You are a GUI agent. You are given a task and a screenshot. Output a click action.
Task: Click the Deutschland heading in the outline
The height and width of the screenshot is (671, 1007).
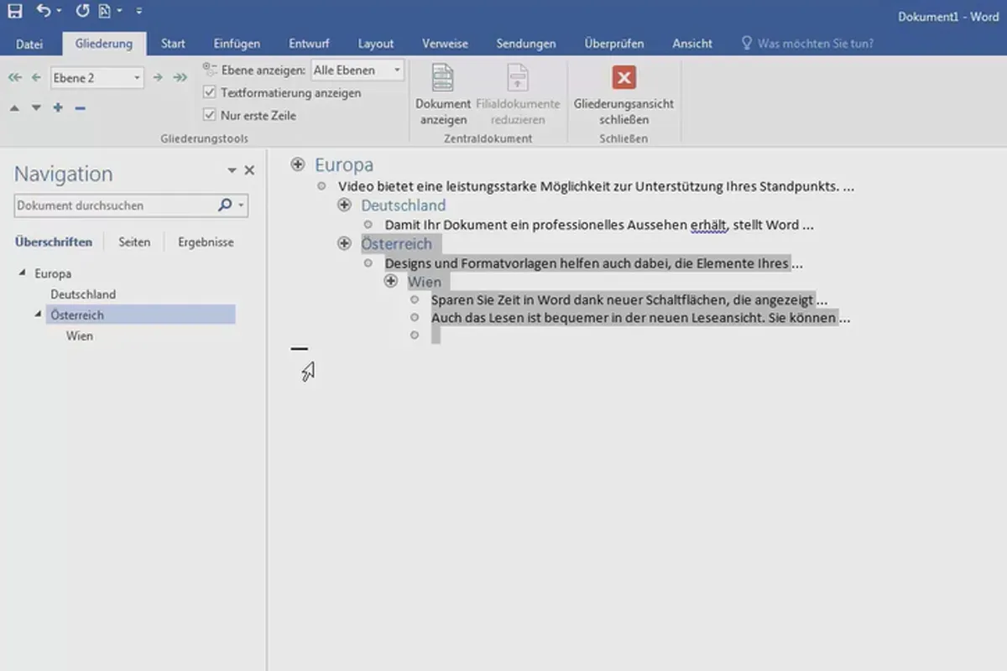[404, 205]
